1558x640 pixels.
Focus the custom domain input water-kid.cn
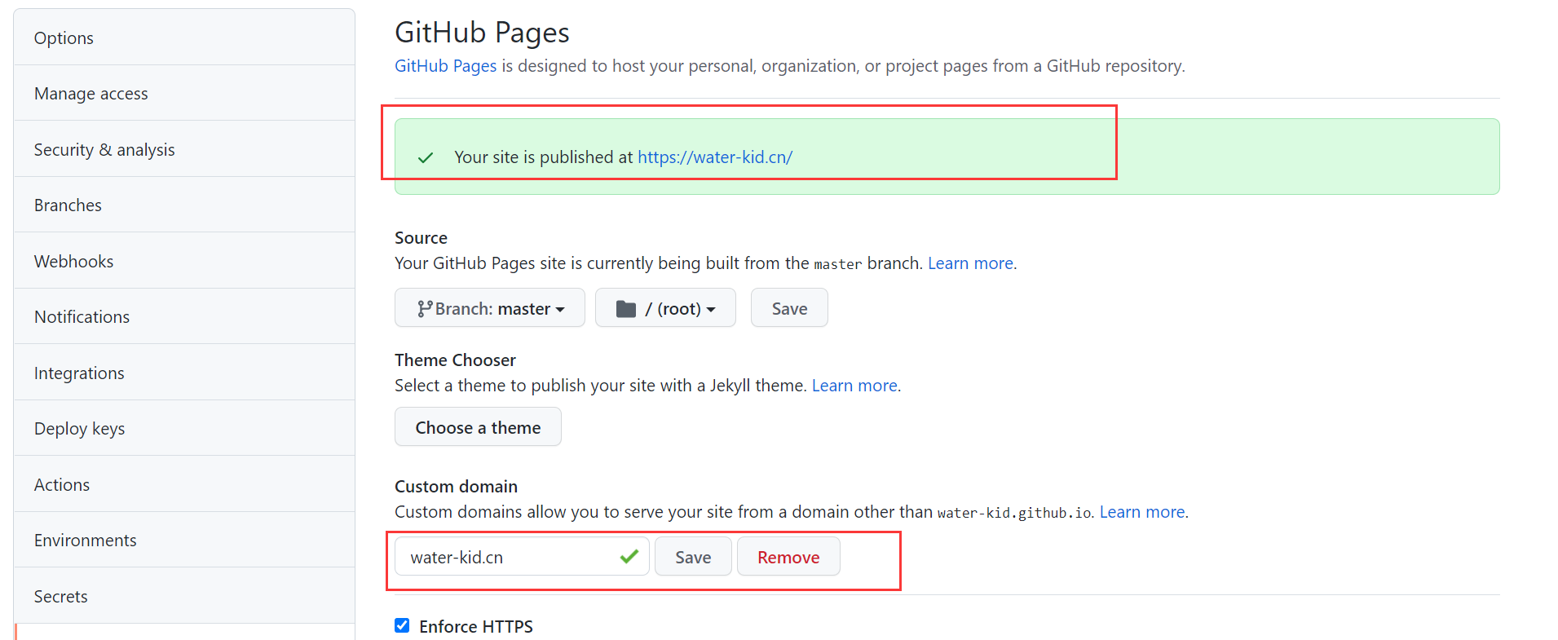tap(522, 557)
